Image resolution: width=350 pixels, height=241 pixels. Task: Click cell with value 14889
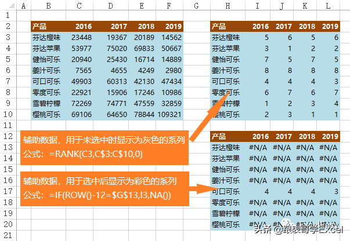click(169, 60)
